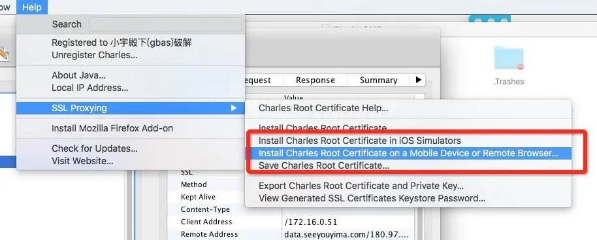Open the Help menu in menu bar
This screenshot has height=240, width=597.
[32, 7]
